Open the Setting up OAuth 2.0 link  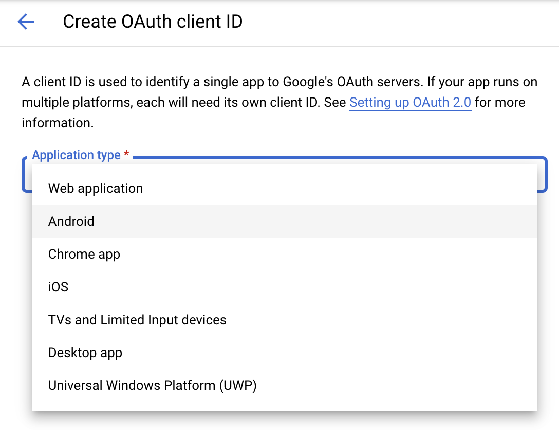click(411, 103)
